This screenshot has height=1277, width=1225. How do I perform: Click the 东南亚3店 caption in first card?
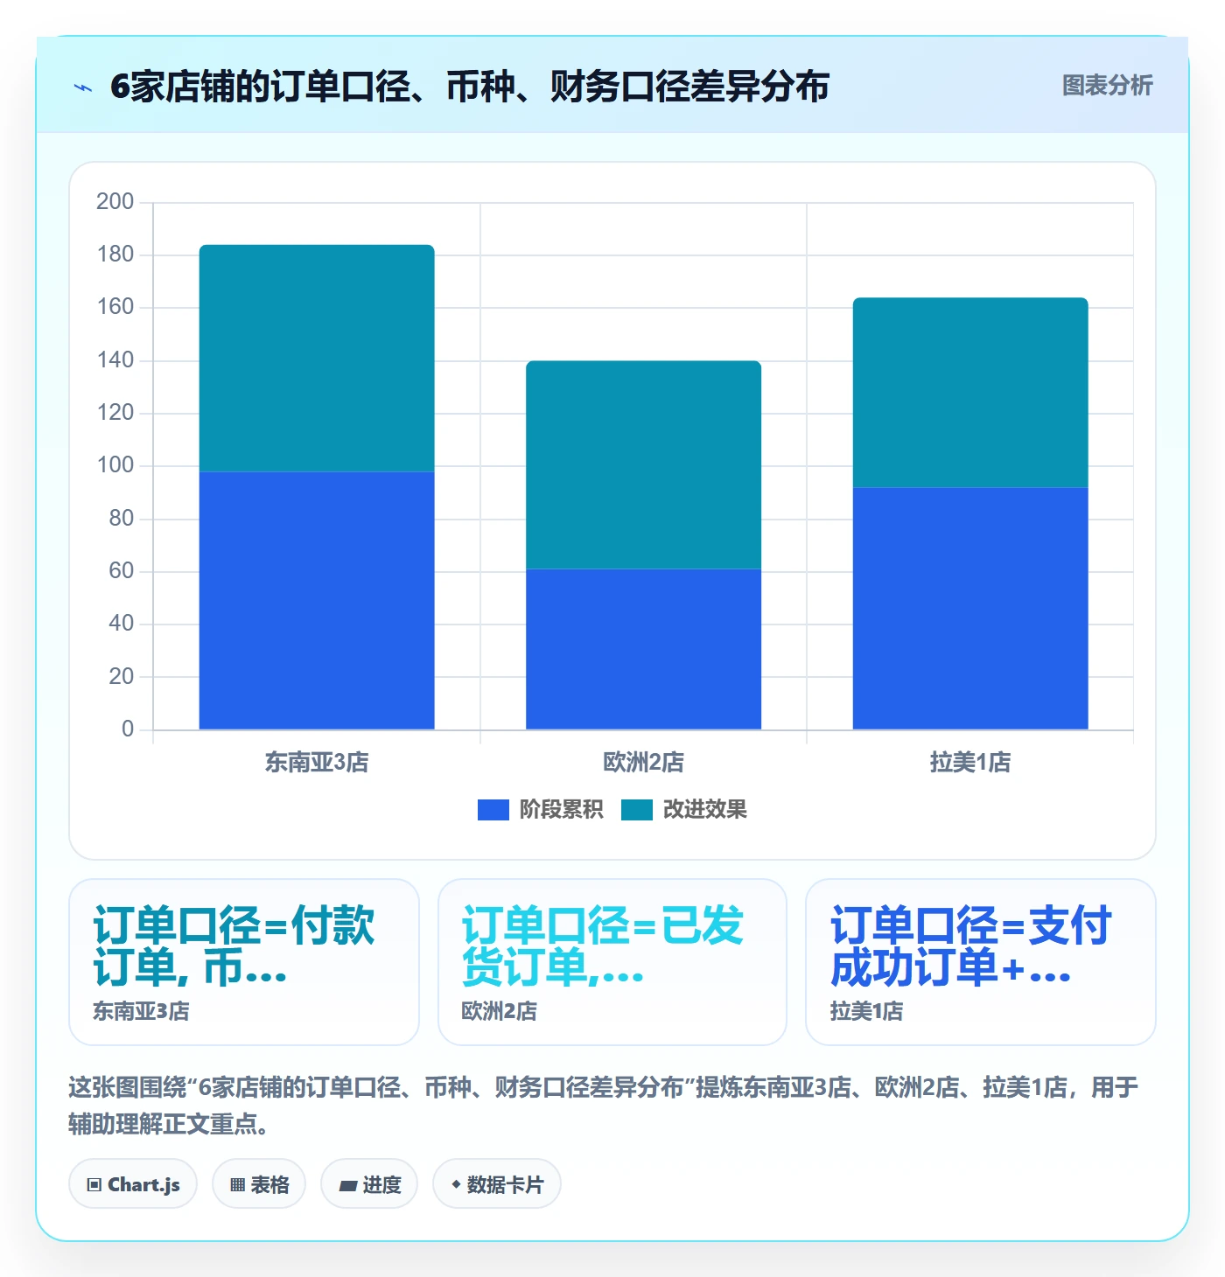(142, 1012)
